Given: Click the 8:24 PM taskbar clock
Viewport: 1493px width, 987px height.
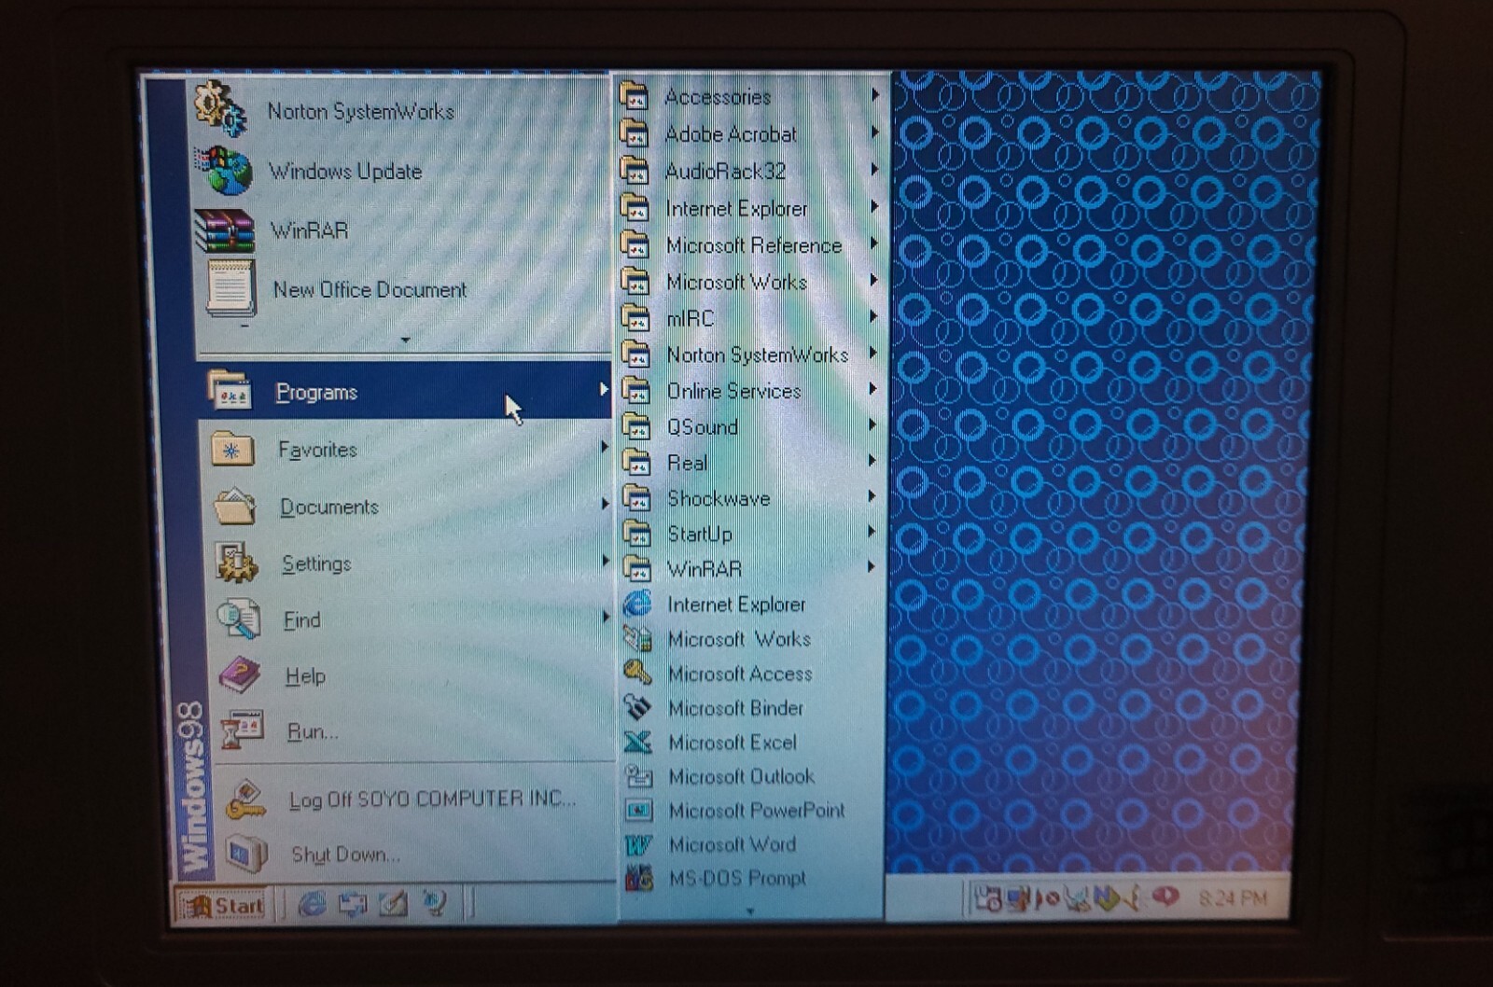Looking at the screenshot, I should (1233, 898).
